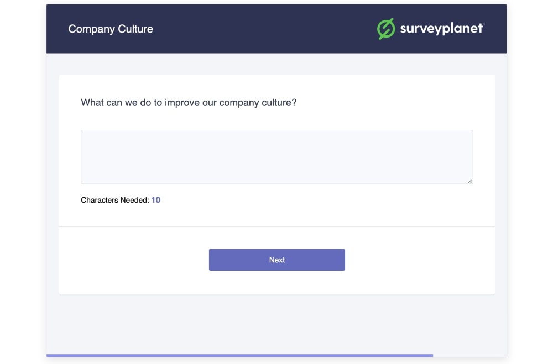Click the SurveyPlanet branding on the right

click(430, 28)
